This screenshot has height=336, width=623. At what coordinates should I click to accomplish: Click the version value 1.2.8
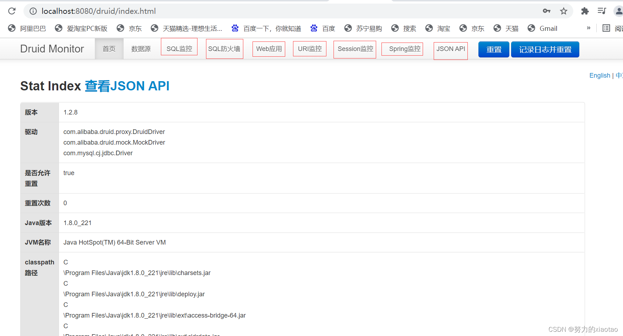tap(70, 112)
